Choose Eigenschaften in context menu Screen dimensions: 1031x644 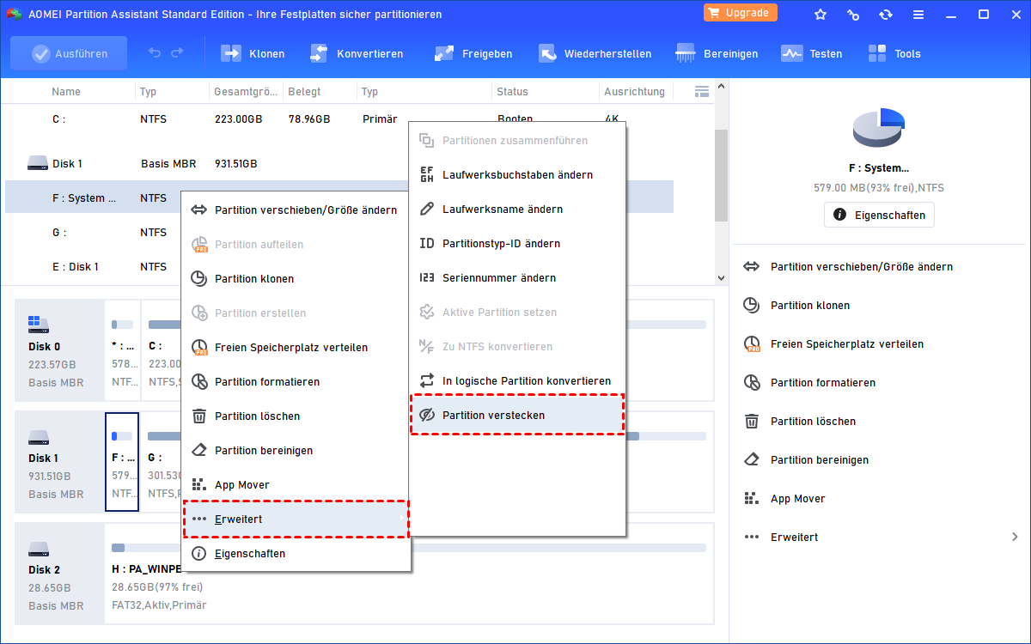296,553
